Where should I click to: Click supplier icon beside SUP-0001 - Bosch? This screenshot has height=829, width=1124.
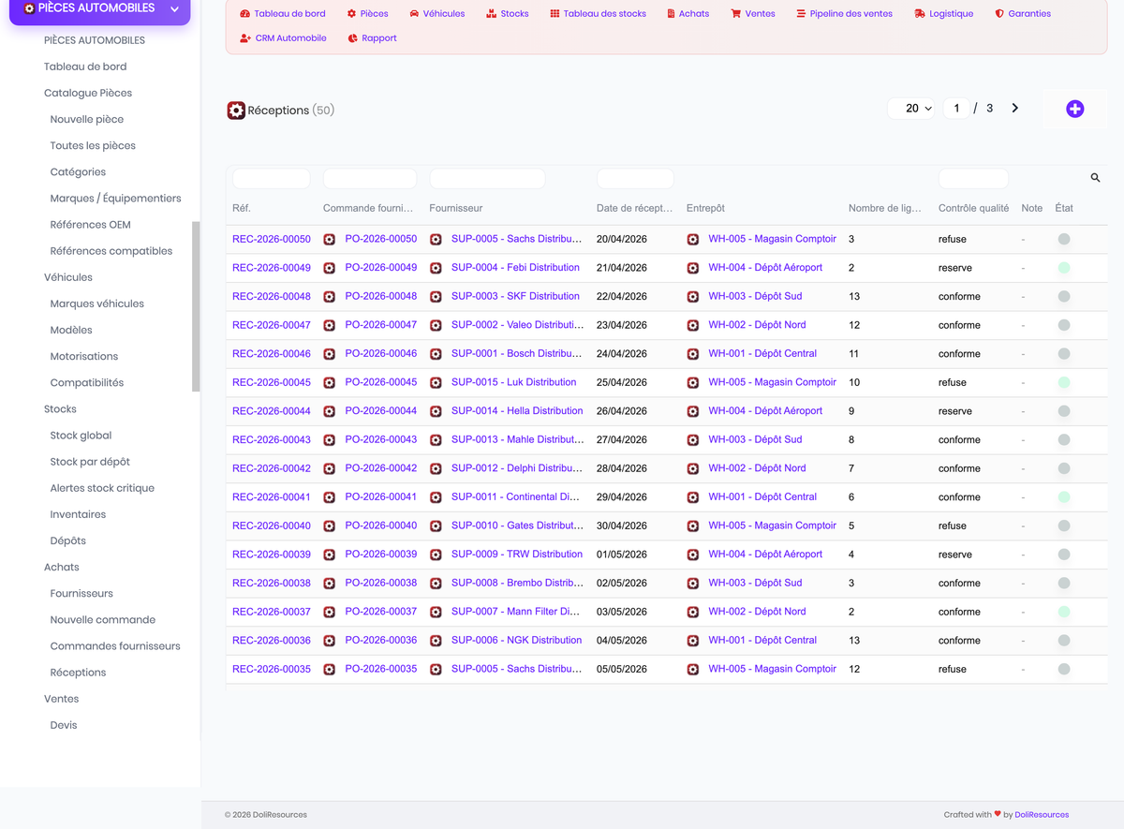tap(436, 354)
